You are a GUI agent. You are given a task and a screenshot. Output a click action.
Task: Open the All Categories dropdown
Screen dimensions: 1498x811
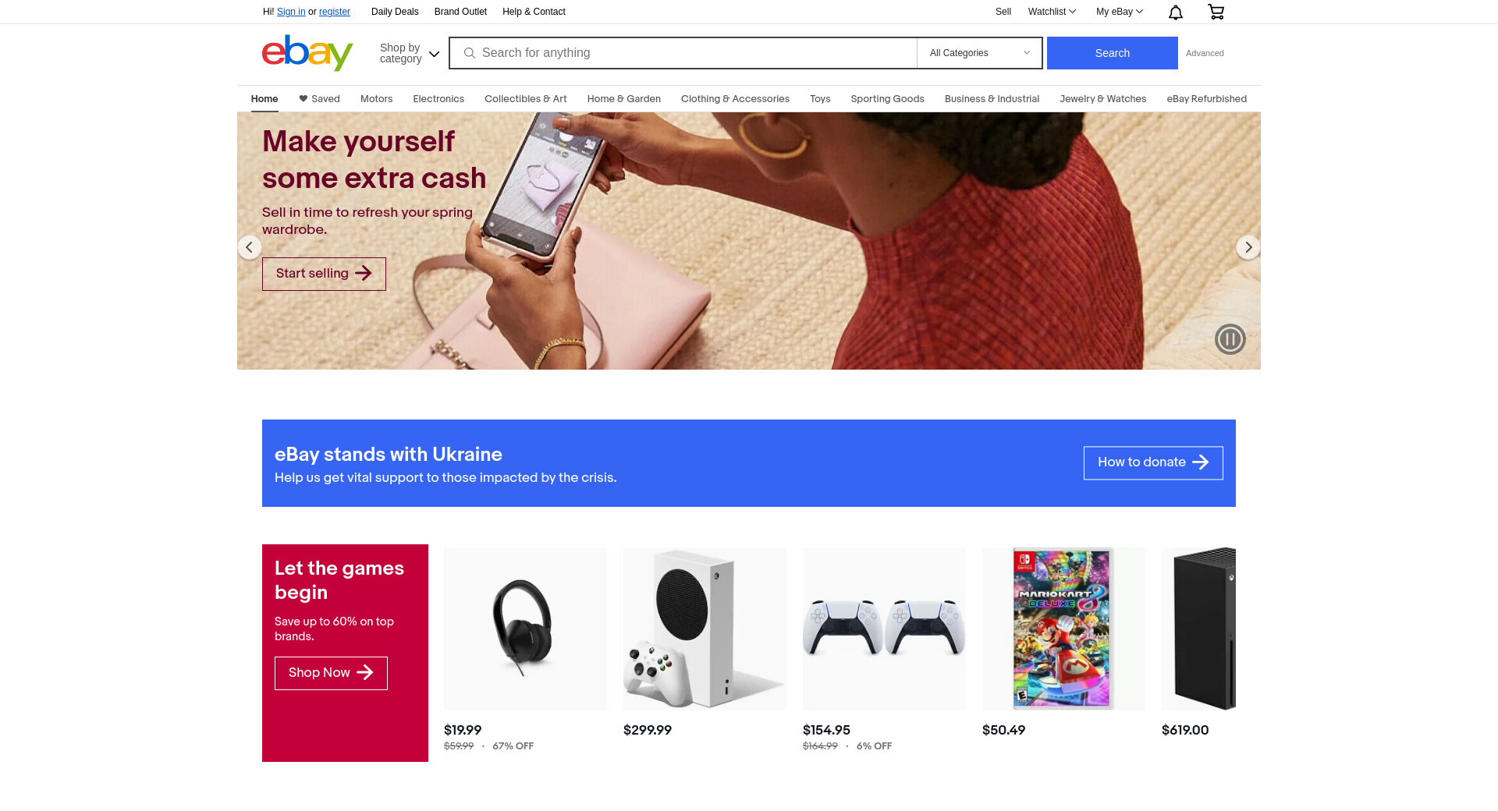(979, 53)
